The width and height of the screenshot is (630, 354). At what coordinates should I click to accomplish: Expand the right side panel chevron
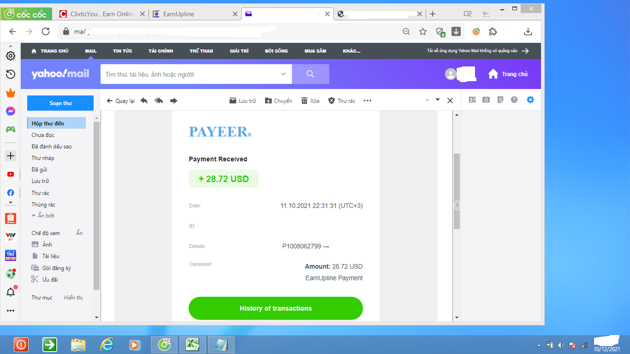457,205
